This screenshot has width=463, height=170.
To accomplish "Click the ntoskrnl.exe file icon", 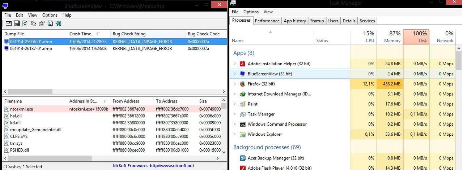I will coord(7,109).
